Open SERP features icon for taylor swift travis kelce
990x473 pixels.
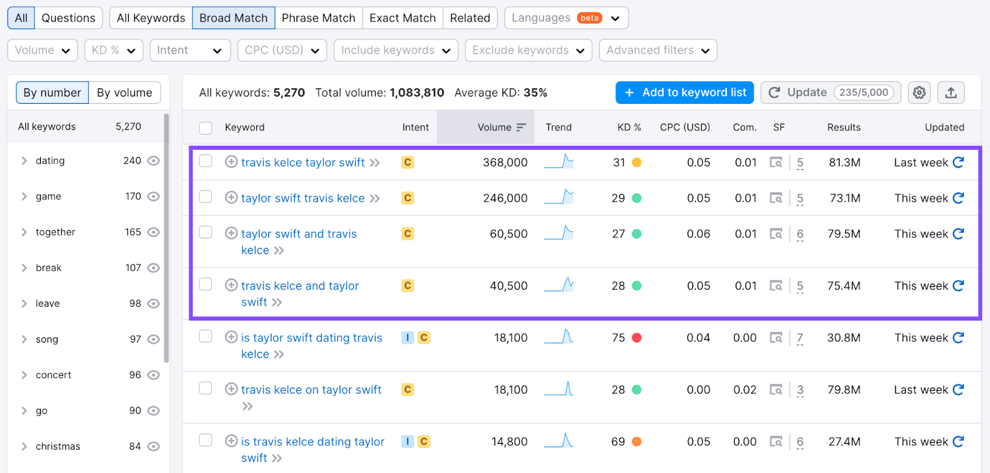[776, 198]
